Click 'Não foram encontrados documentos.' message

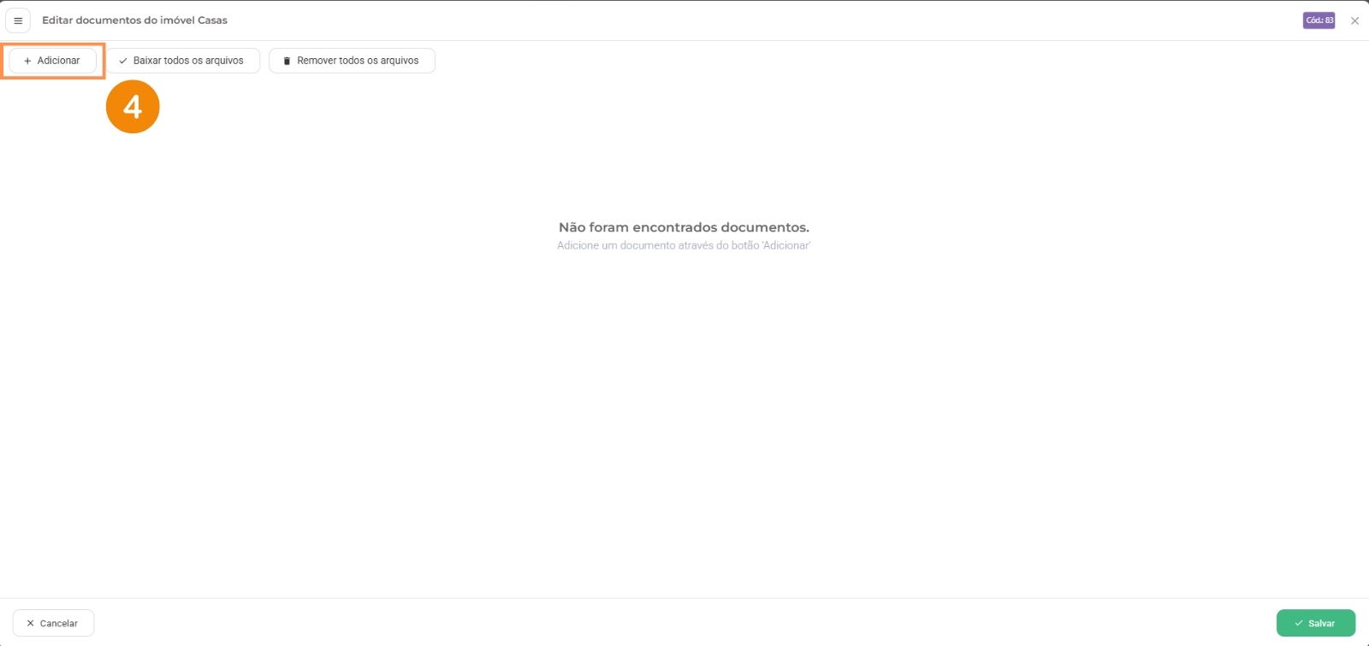coord(684,227)
